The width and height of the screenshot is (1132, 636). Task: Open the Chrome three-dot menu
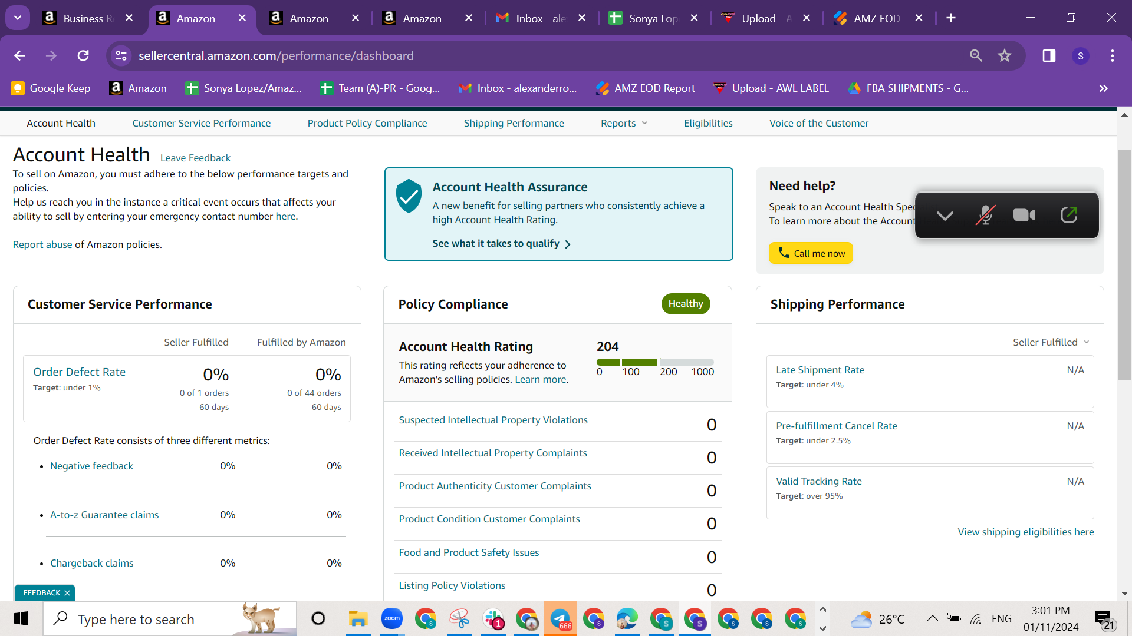tap(1113, 55)
